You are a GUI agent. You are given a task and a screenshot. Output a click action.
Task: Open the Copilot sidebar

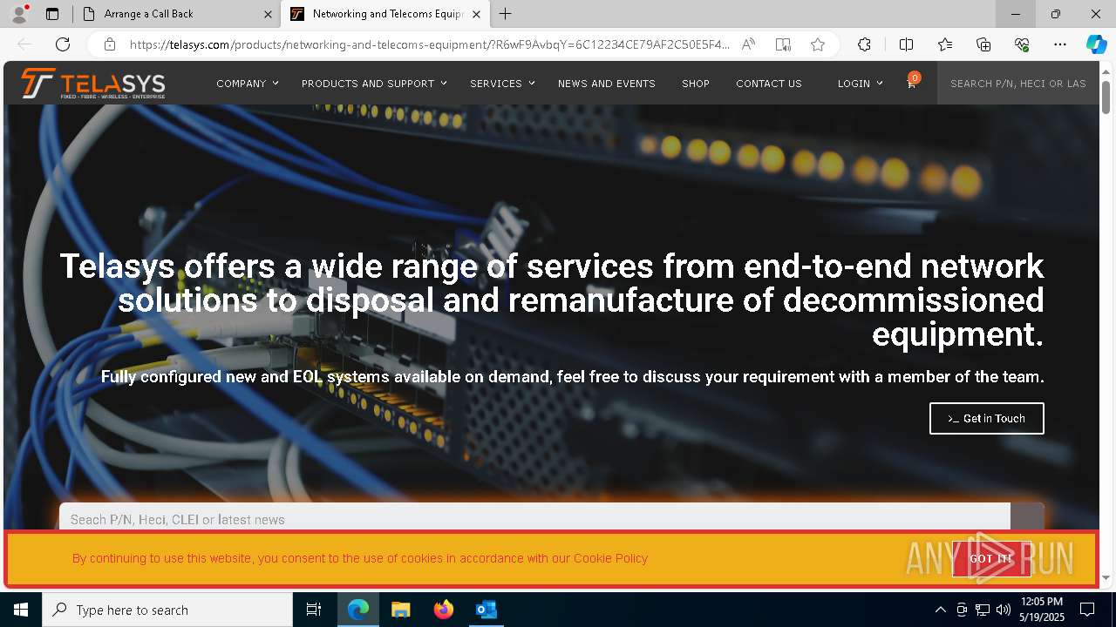coord(1096,44)
